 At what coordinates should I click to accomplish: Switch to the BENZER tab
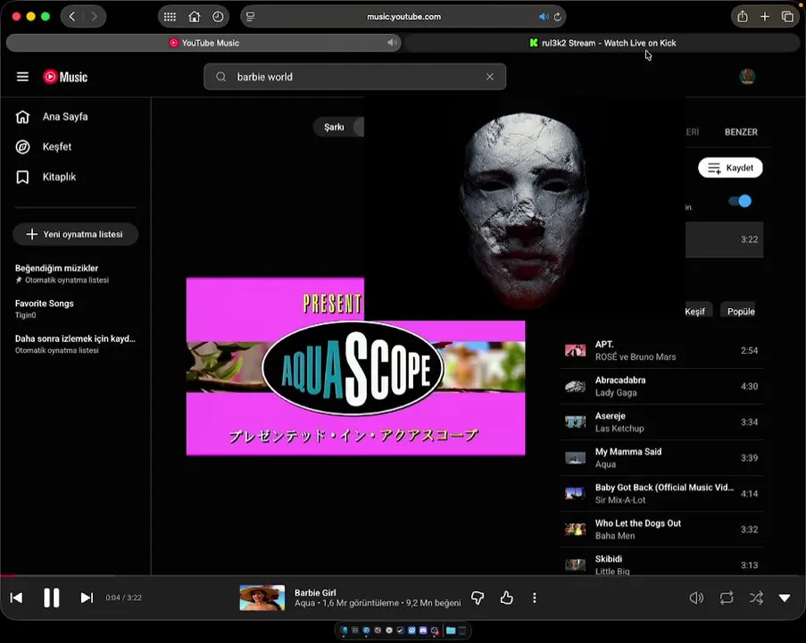[741, 132]
